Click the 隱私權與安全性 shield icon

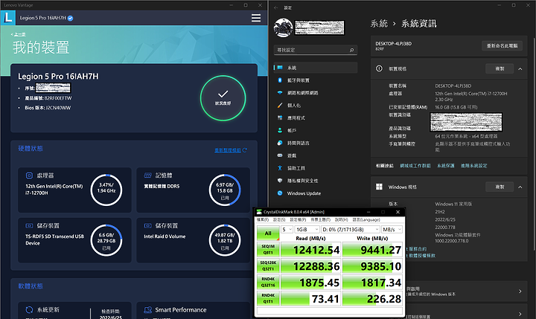click(x=280, y=181)
